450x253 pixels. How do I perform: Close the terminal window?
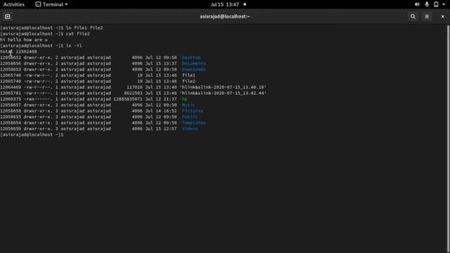tap(442, 17)
